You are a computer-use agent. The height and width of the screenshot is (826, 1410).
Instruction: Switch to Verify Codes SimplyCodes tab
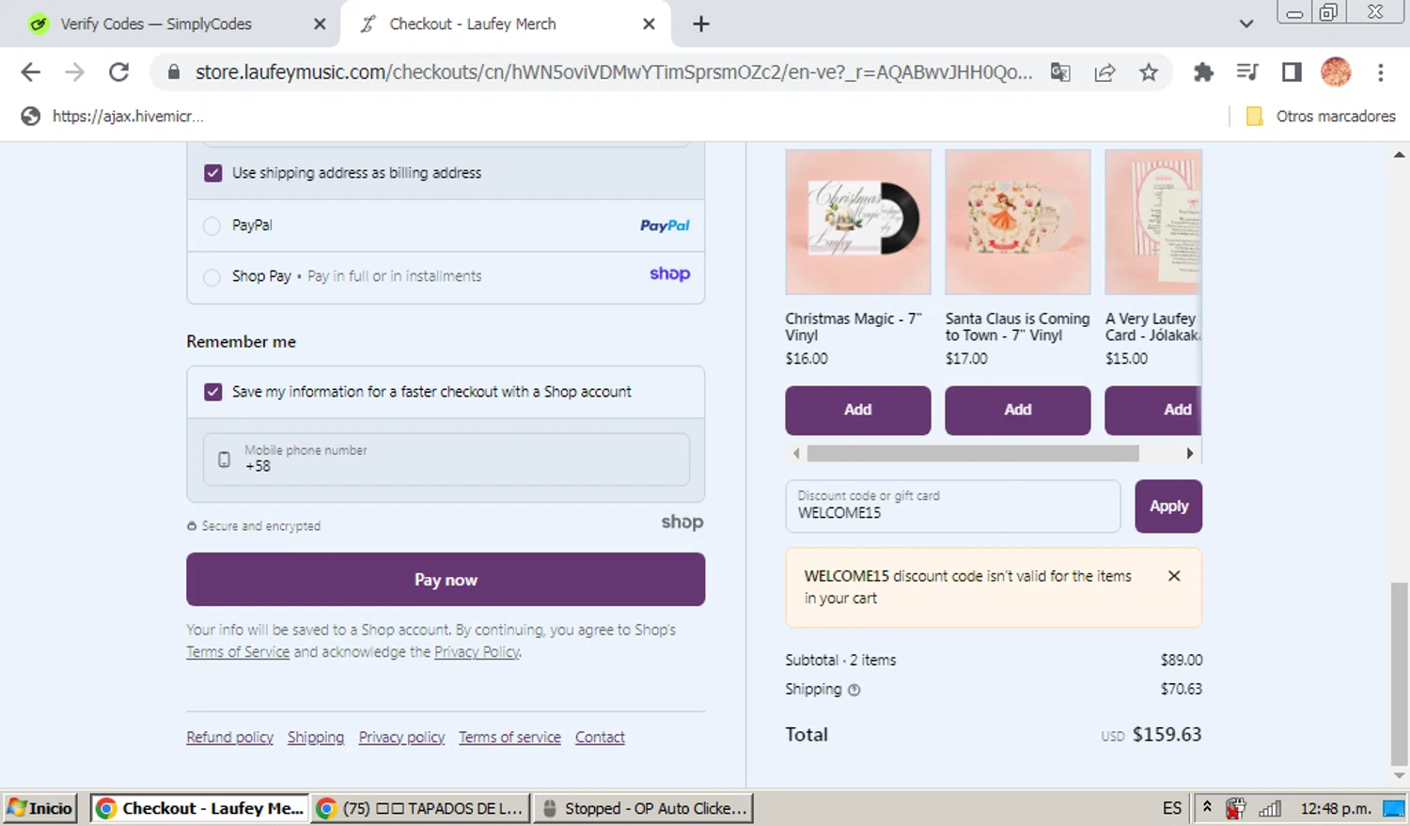point(169,24)
